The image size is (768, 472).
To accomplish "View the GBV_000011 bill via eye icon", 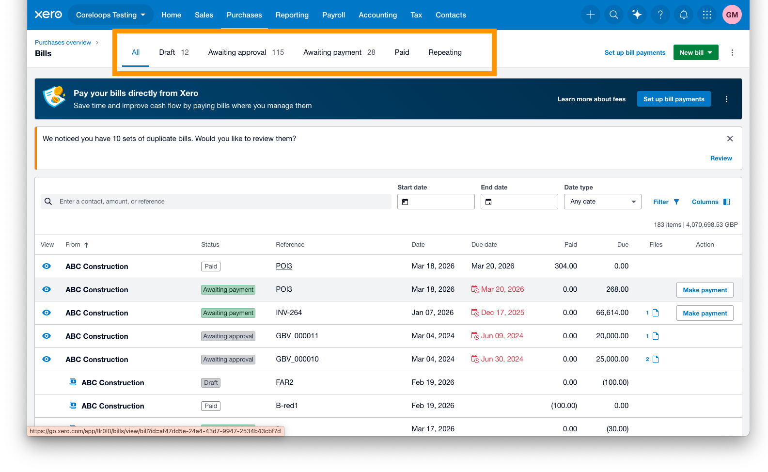I will (x=47, y=336).
